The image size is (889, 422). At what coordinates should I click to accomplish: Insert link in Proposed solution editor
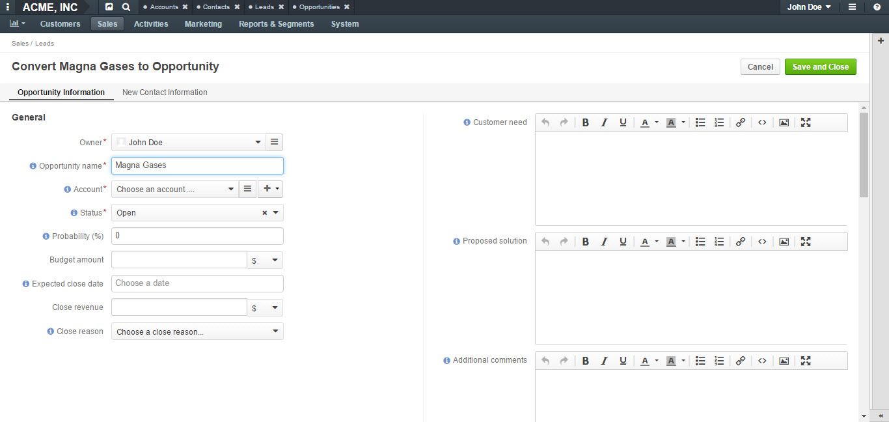click(741, 242)
